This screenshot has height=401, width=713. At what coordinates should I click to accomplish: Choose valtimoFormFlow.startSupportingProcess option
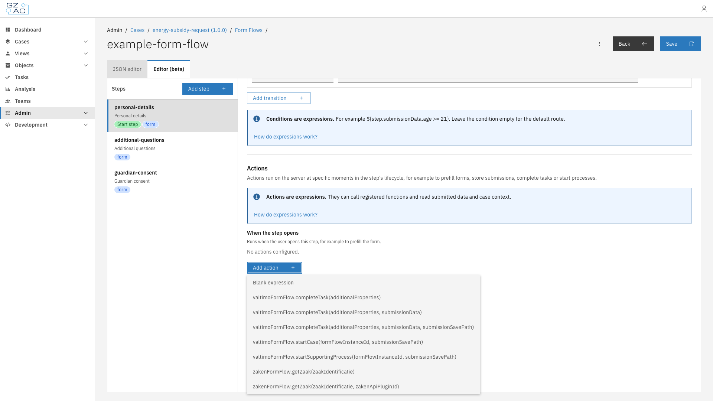[364, 357]
